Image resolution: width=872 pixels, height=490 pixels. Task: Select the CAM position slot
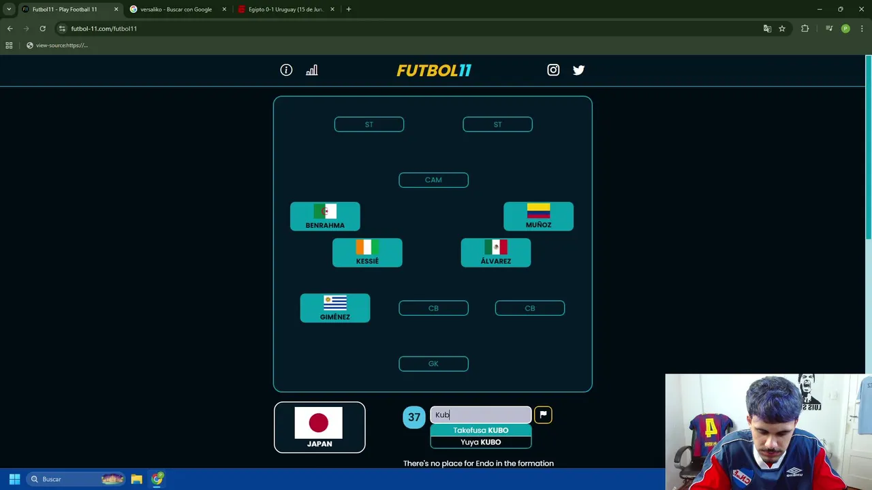433,180
